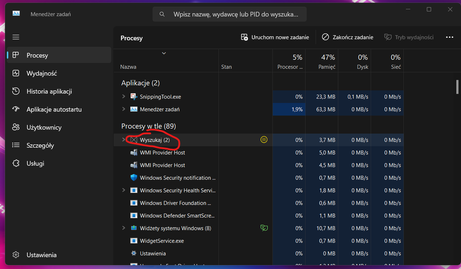Click the process list vertical scrollbar

[457, 87]
